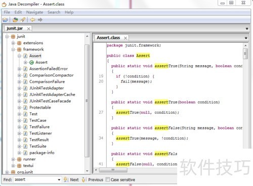Click the ComparisonFailure file icon

click(x=25, y=82)
